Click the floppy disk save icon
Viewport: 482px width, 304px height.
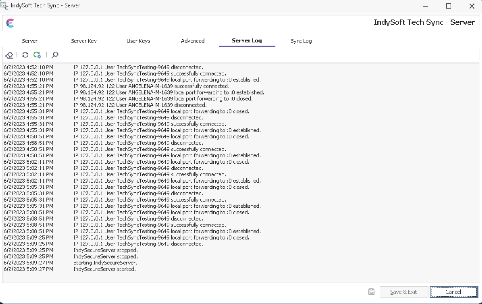point(371,292)
